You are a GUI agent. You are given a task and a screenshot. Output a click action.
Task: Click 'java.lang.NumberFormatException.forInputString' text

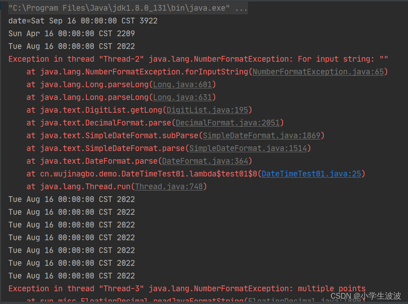(x=144, y=72)
